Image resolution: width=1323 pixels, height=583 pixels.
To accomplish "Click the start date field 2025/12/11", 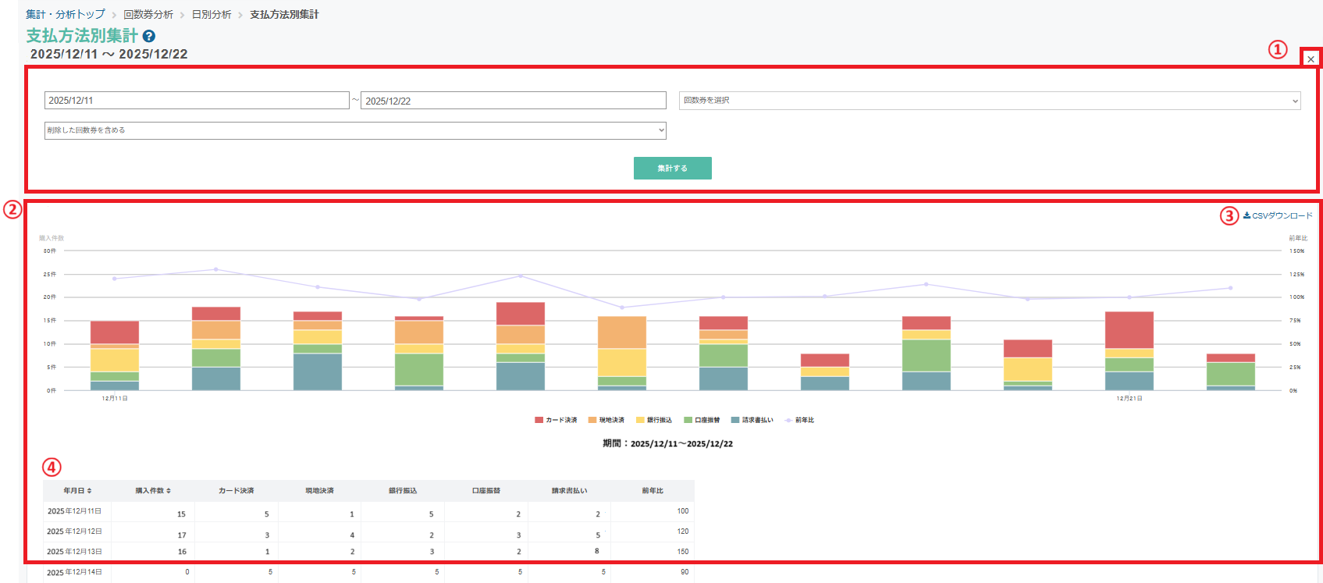I will tap(197, 101).
